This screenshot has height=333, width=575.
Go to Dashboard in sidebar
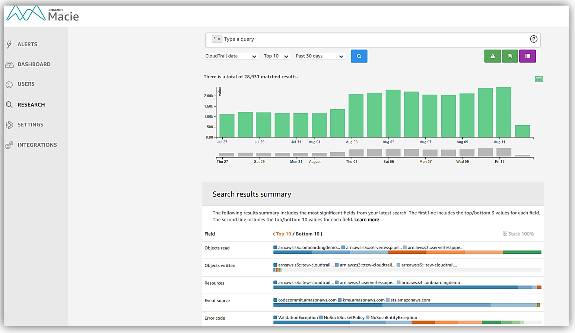coord(34,64)
